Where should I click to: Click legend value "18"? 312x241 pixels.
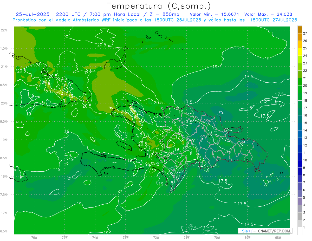[x=305, y=100]
